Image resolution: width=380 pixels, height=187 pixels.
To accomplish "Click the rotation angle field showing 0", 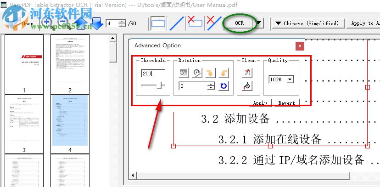I will click(x=193, y=86).
